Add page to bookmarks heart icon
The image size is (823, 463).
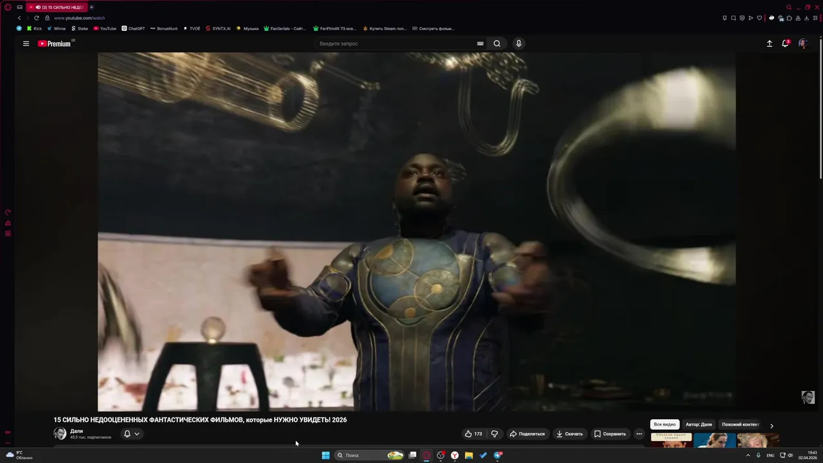pos(759,18)
